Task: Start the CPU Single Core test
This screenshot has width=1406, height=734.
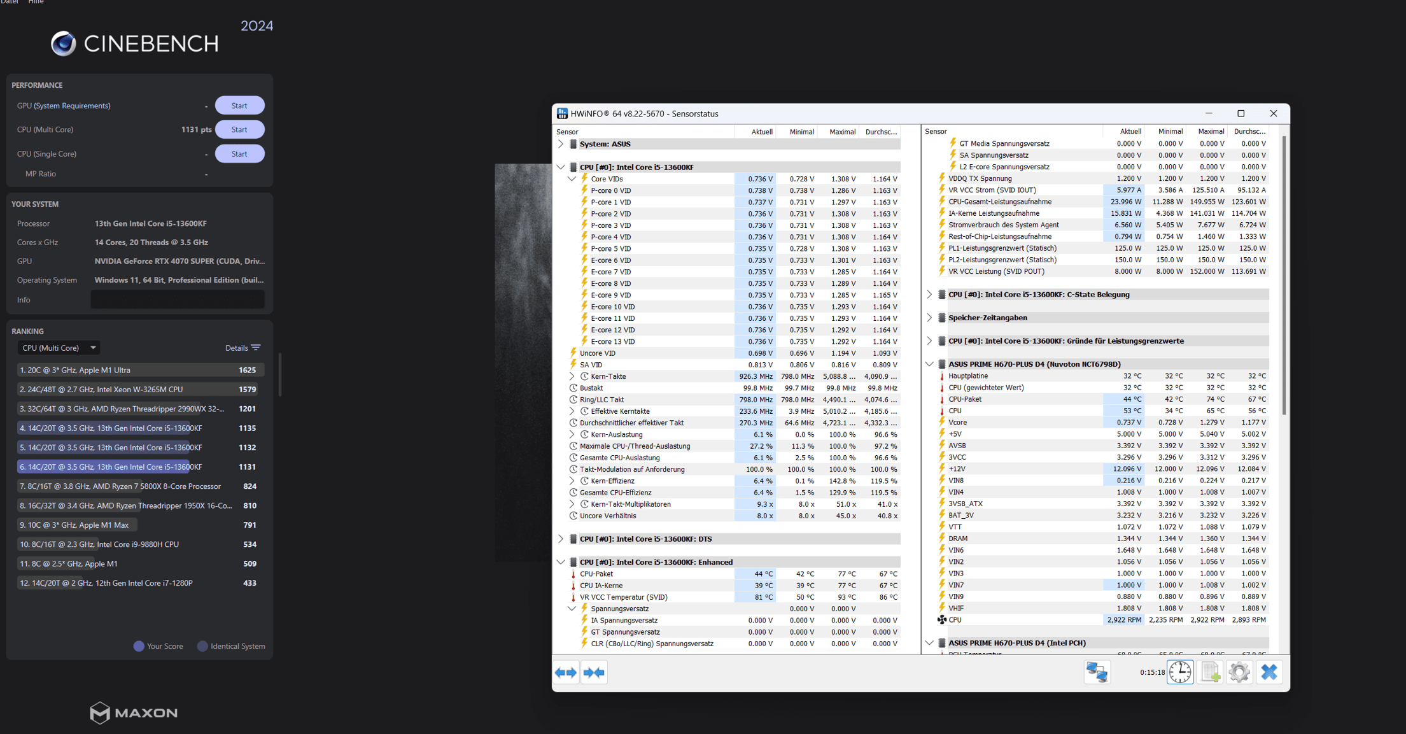Action: (x=239, y=153)
